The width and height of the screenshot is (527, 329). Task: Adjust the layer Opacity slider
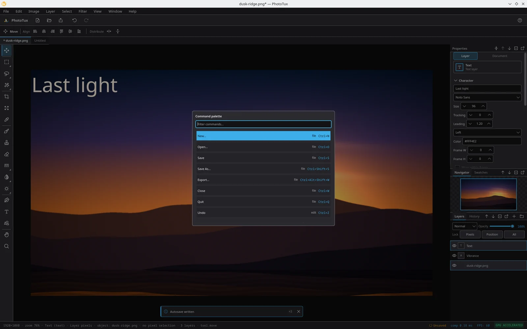point(502,226)
